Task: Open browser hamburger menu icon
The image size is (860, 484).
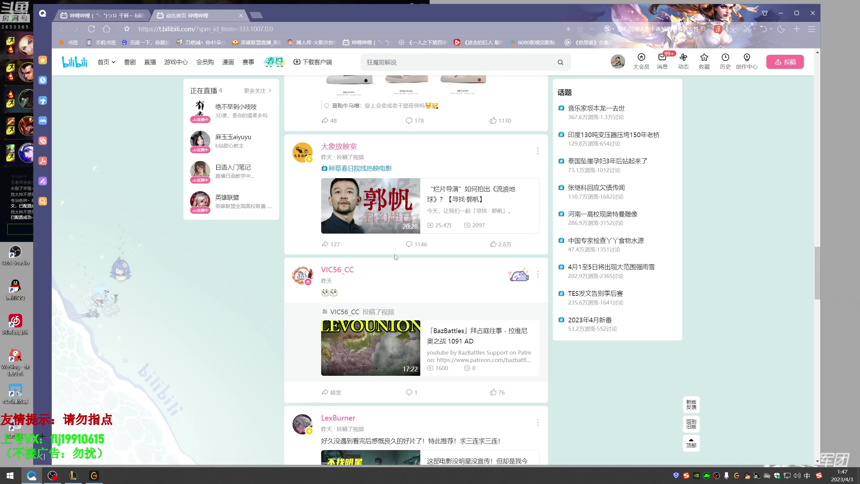Action: coord(812,29)
